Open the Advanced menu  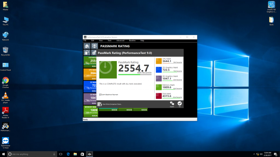(x=120, y=40)
